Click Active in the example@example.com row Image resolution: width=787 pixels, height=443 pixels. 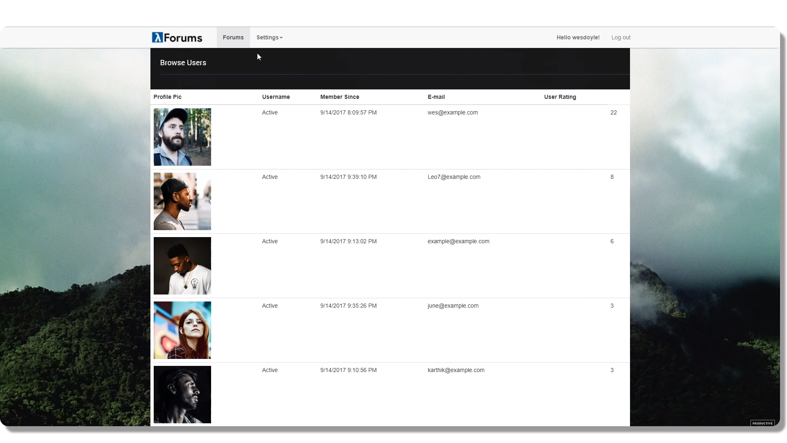click(x=270, y=241)
